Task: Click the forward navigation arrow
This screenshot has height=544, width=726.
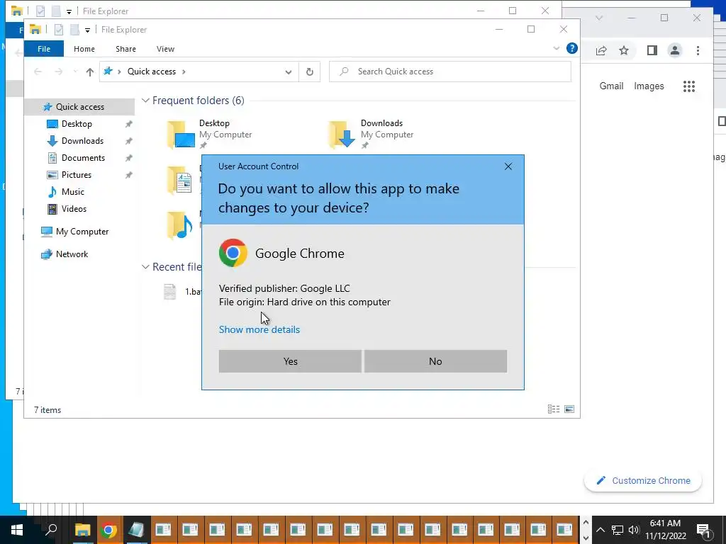Action: (58, 72)
